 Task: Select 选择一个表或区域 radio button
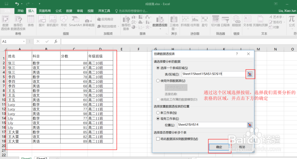tap(158, 68)
